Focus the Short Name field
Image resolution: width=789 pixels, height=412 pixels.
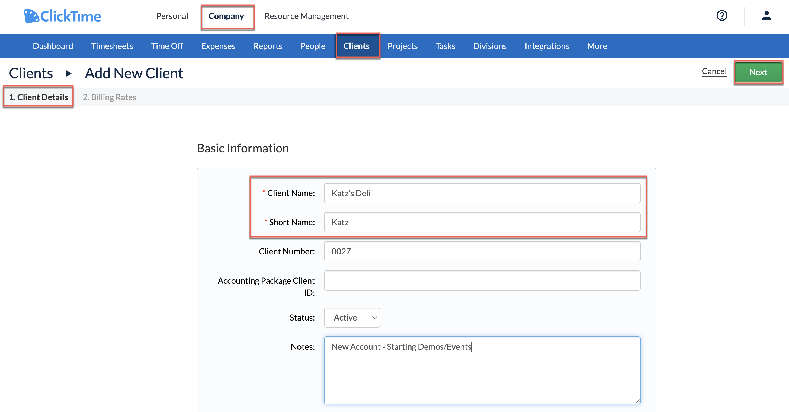(x=482, y=222)
